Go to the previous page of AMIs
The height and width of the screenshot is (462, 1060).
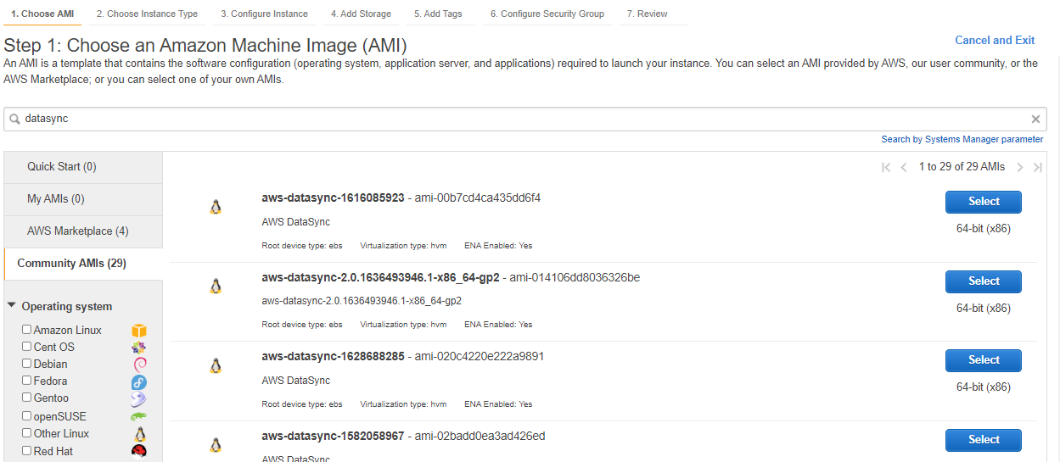(x=904, y=168)
